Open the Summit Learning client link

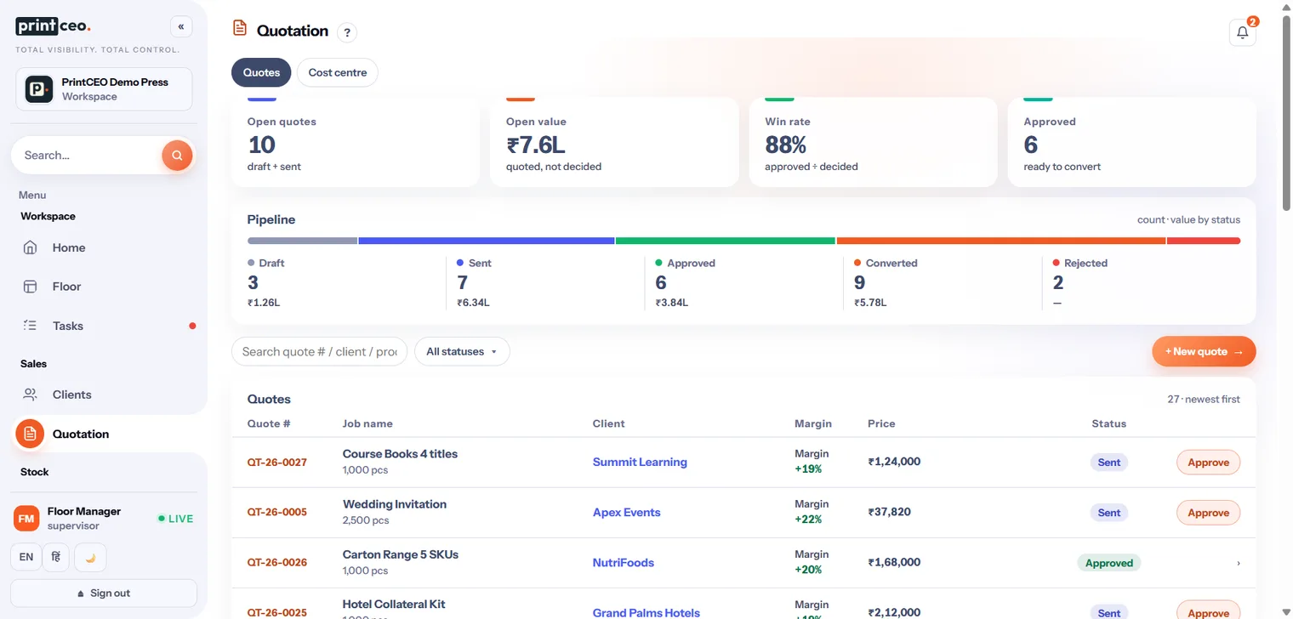[x=640, y=462]
